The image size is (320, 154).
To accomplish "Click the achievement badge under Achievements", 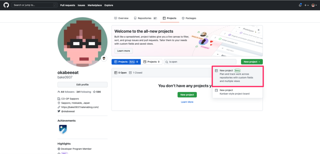I will click(x=63, y=130).
